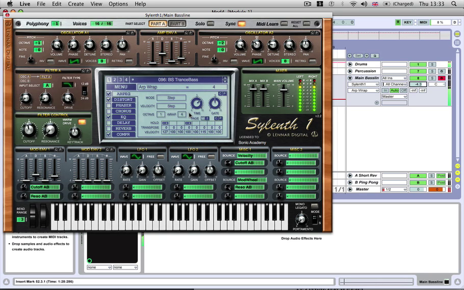Open the Options menu
This screenshot has height=290, width=464.
click(118, 4)
